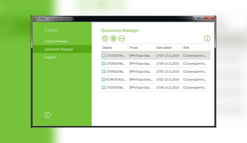Click the 413957f1423... object name
The height and width of the screenshot is (143, 247).
click(x=116, y=79)
